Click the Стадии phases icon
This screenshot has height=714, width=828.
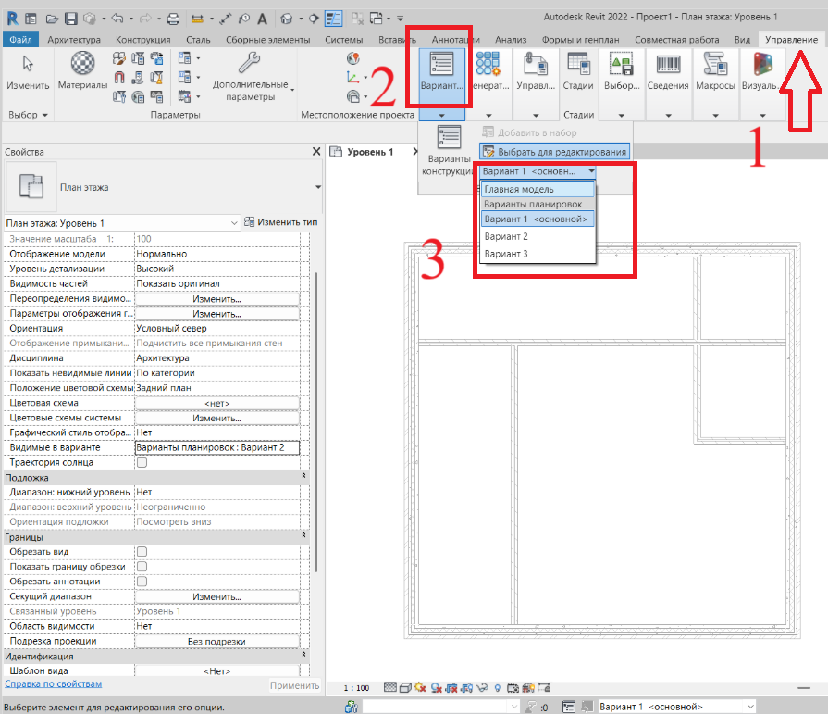pos(578,63)
